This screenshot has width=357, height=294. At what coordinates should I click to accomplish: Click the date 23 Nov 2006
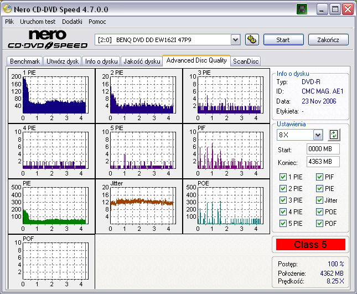tap(319, 101)
